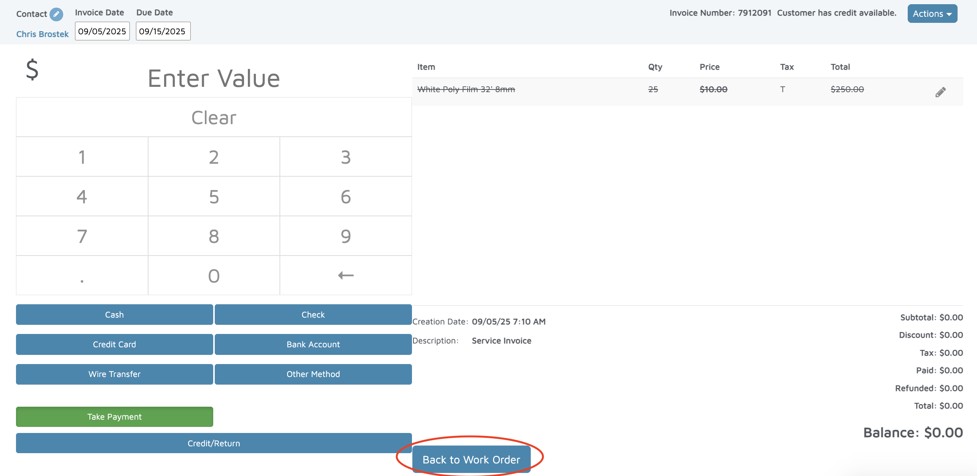Edit the White Poly Film line item
This screenshot has width=977, height=476.
click(x=940, y=92)
